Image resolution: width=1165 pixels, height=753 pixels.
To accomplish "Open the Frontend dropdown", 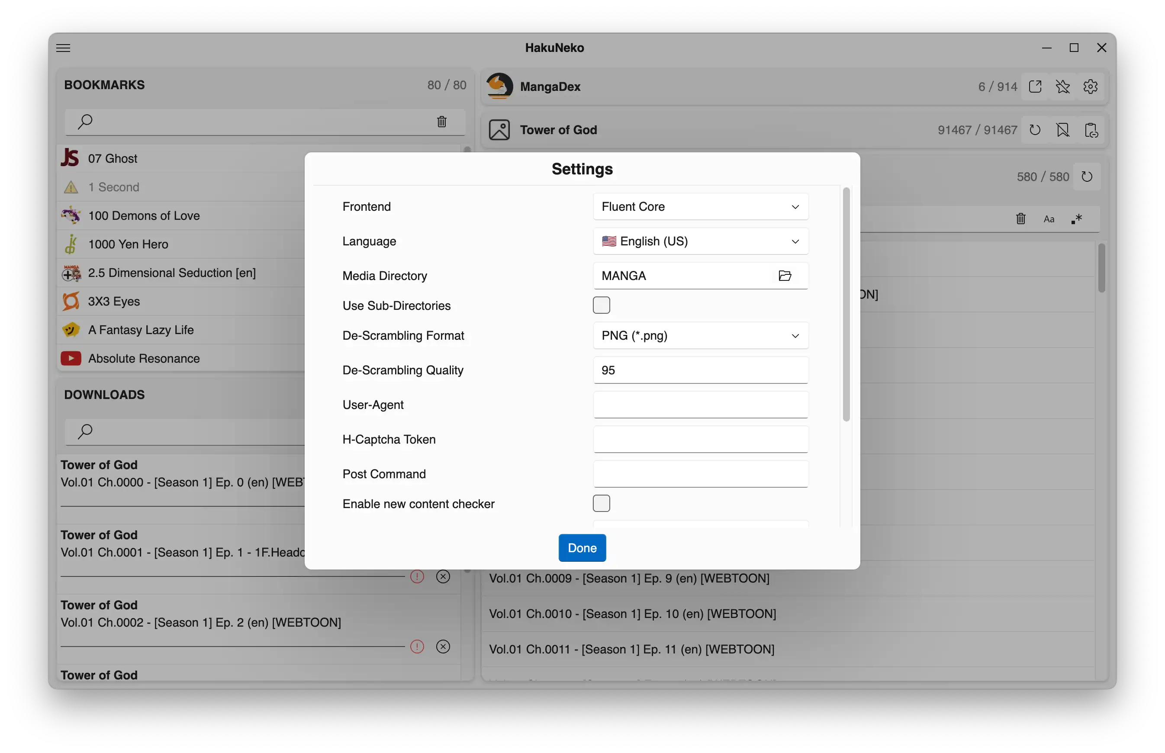I will pos(700,207).
